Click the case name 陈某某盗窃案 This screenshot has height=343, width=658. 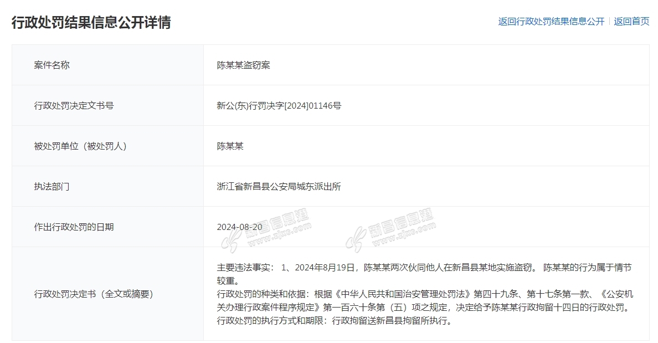click(x=244, y=65)
